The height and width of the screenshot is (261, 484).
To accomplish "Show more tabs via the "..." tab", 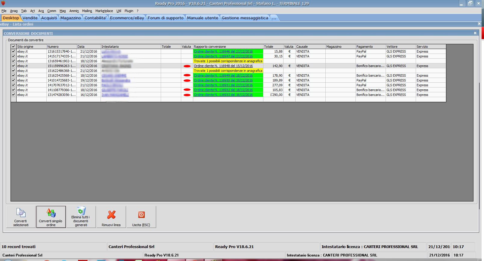I will pyautogui.click(x=274, y=18).
